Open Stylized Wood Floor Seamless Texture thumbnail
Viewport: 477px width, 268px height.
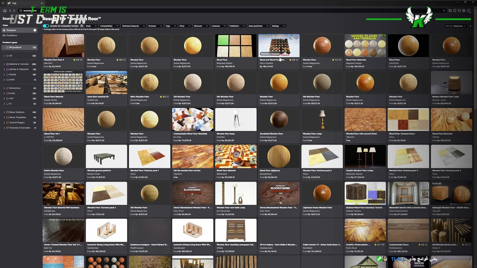365,193
